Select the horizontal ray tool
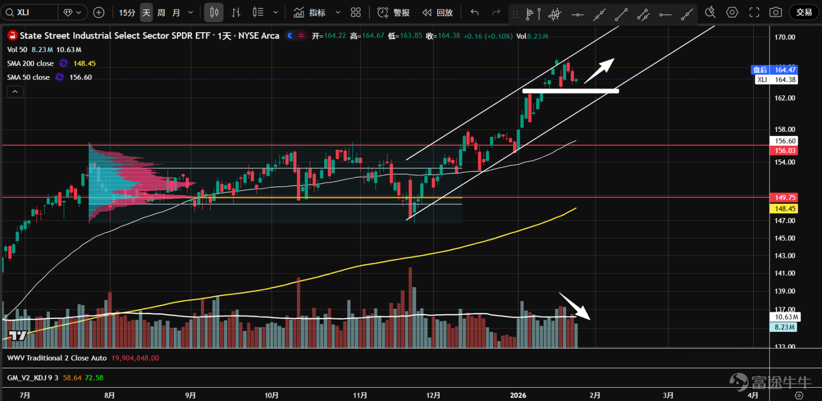 665,14
